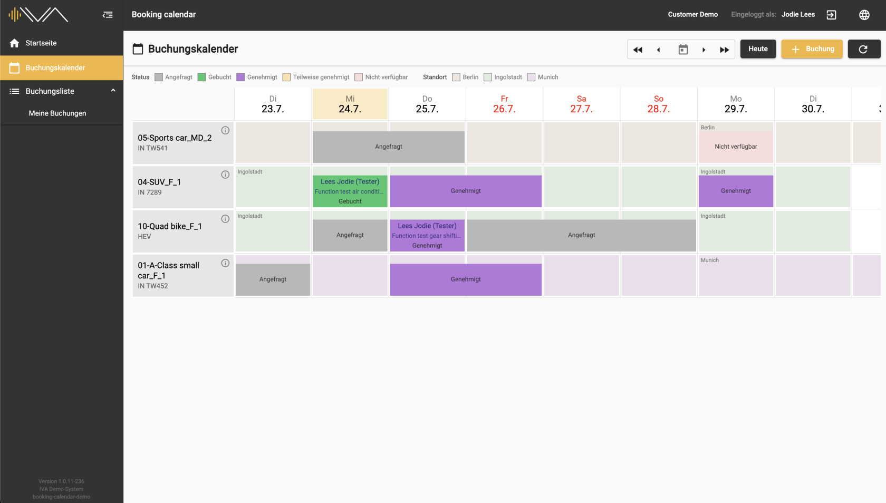Click user name Jodie Lees

(798, 15)
